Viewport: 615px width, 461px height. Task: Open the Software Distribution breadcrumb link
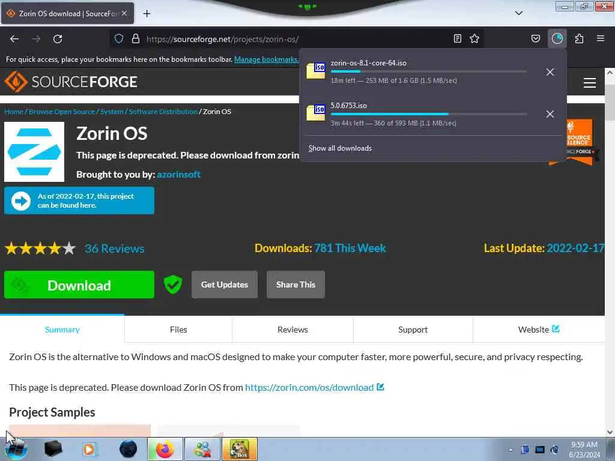pos(163,112)
